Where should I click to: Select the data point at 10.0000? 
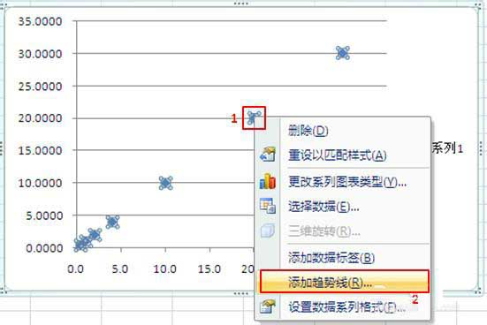pyautogui.click(x=165, y=183)
